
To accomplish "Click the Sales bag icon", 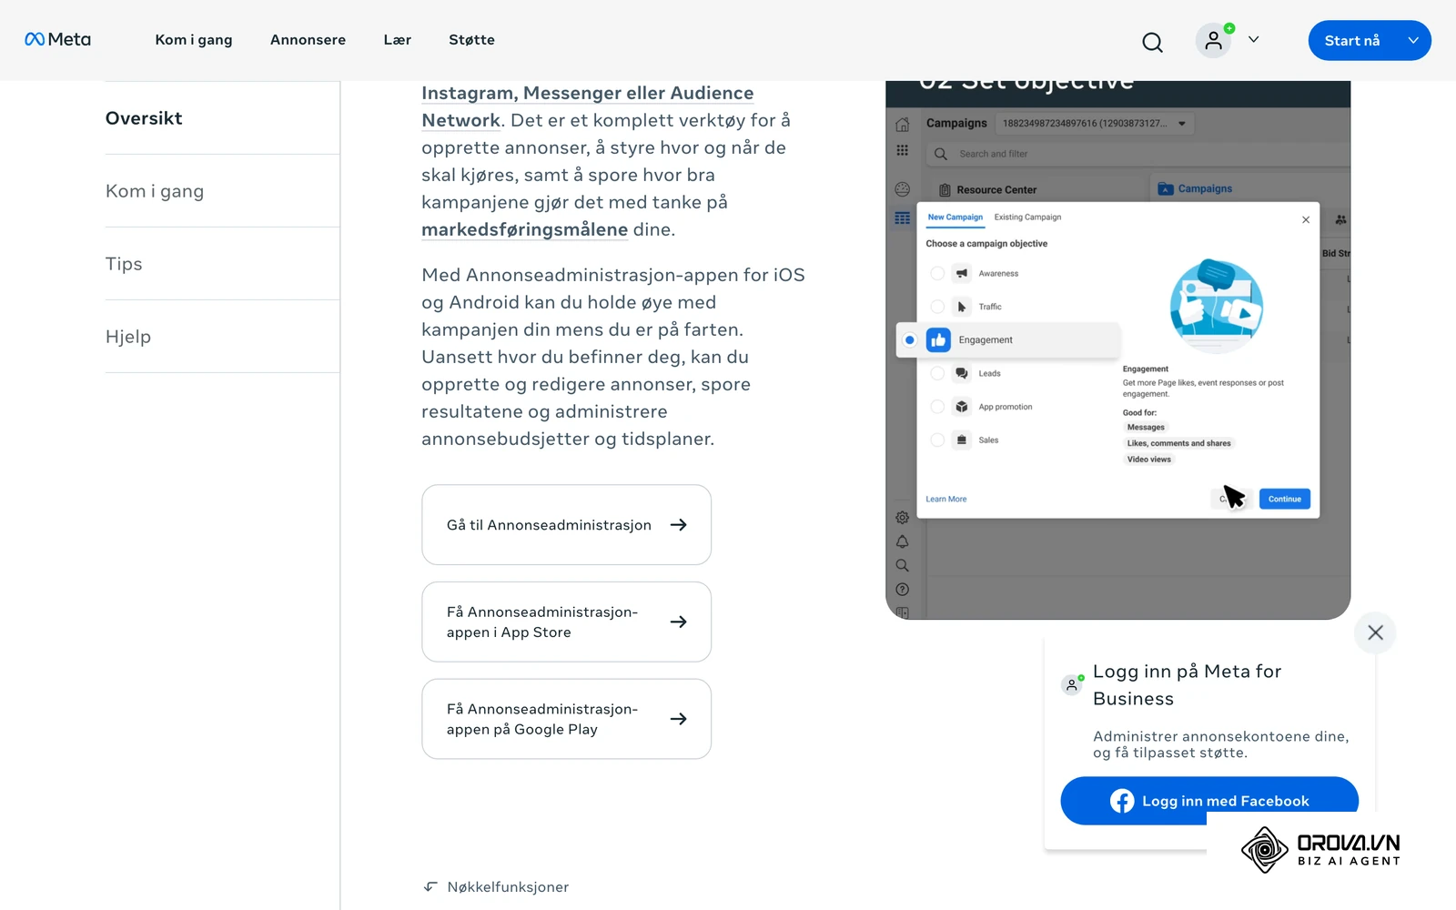I will pos(962,440).
